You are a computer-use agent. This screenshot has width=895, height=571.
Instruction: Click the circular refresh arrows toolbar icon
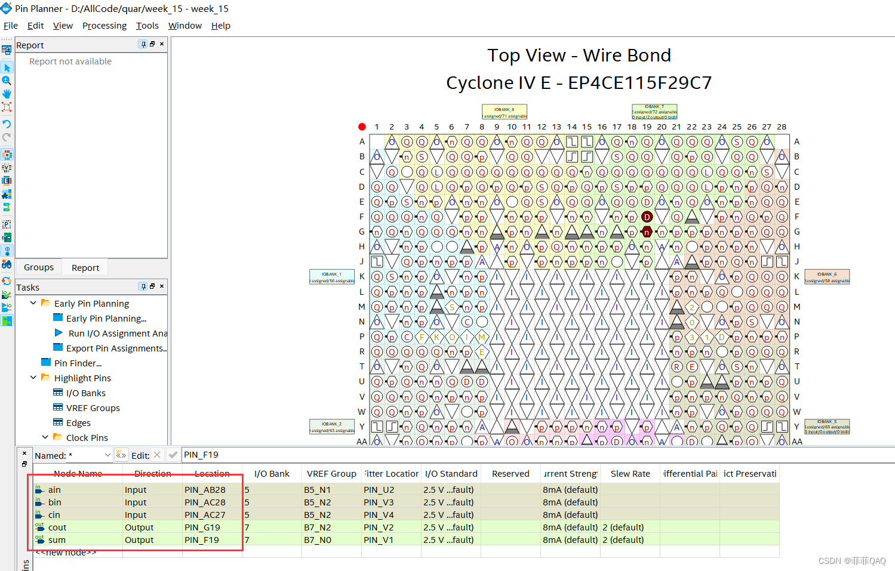click(x=7, y=281)
